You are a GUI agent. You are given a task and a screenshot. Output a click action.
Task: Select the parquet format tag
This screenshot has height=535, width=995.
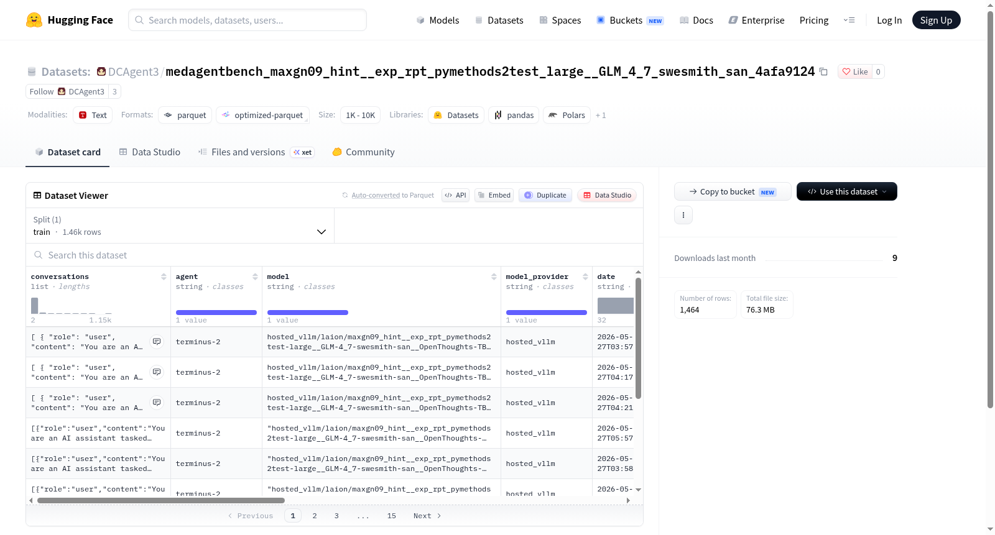point(185,115)
